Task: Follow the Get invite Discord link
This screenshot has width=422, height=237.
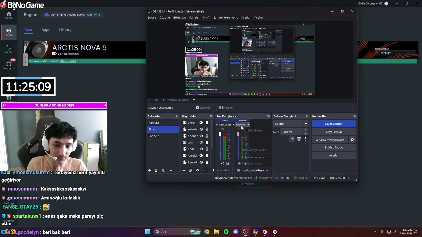Action: tap(94, 15)
